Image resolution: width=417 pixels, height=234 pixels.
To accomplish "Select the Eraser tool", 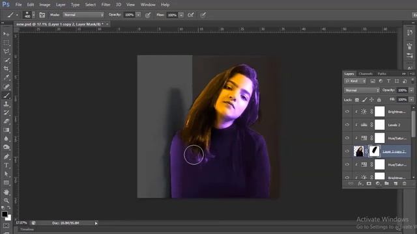I will click(7, 122).
